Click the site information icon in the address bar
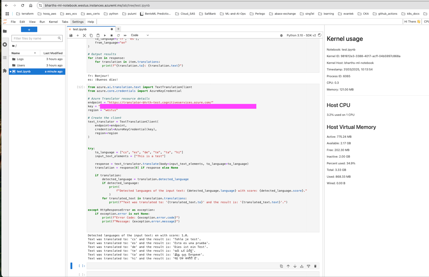 coord(40,5)
